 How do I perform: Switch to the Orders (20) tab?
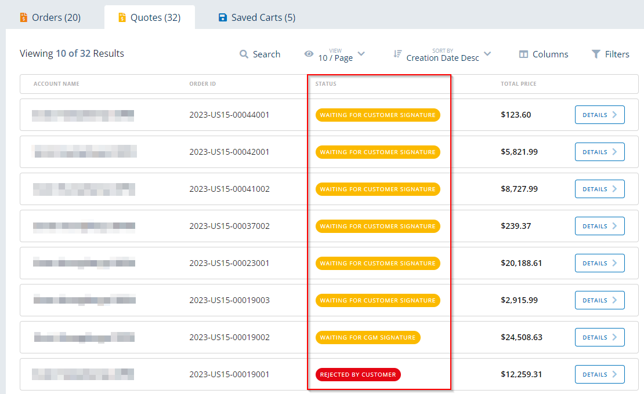point(50,17)
